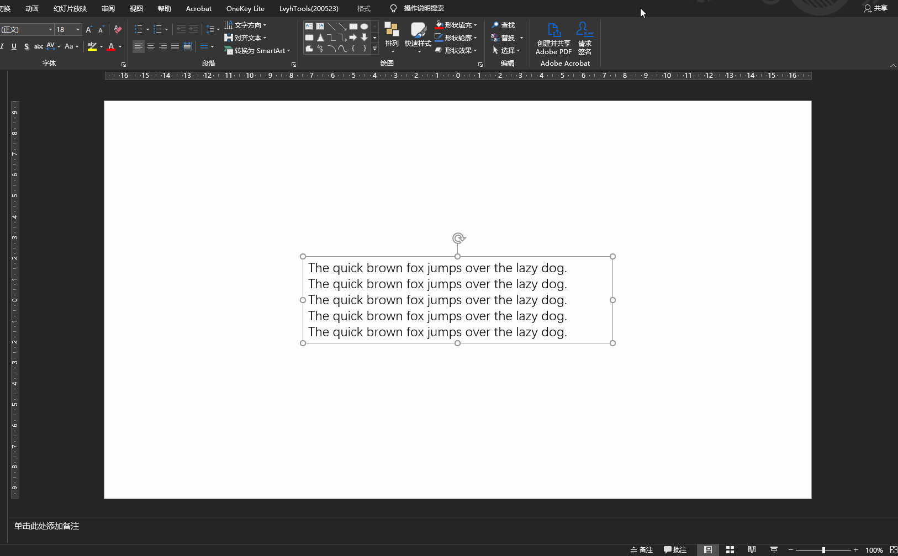
Task: Select triangle shape in gallery
Action: pyautogui.click(x=320, y=38)
